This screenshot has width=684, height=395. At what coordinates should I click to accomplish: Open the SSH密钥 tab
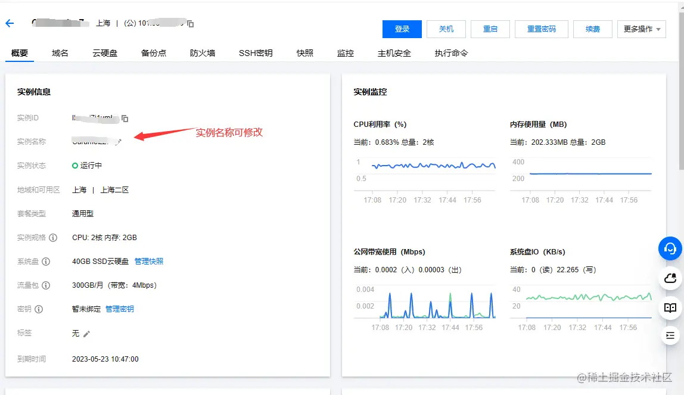(256, 53)
